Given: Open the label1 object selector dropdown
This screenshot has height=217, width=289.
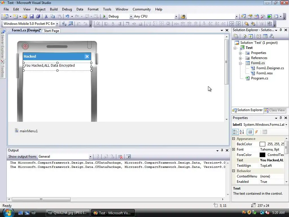Looking at the screenshot, I should pos(286,125).
